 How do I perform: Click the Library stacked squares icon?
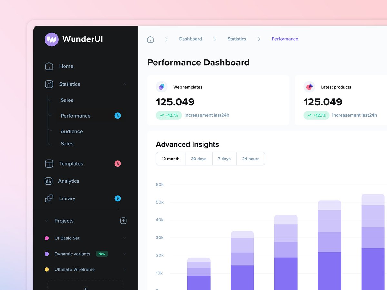(49, 198)
